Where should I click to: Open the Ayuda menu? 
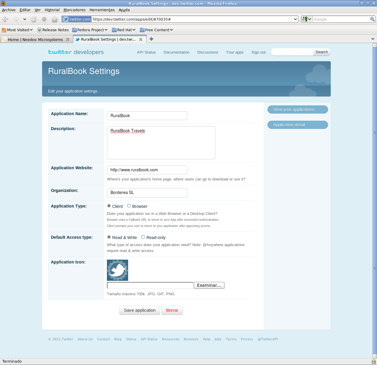click(124, 10)
